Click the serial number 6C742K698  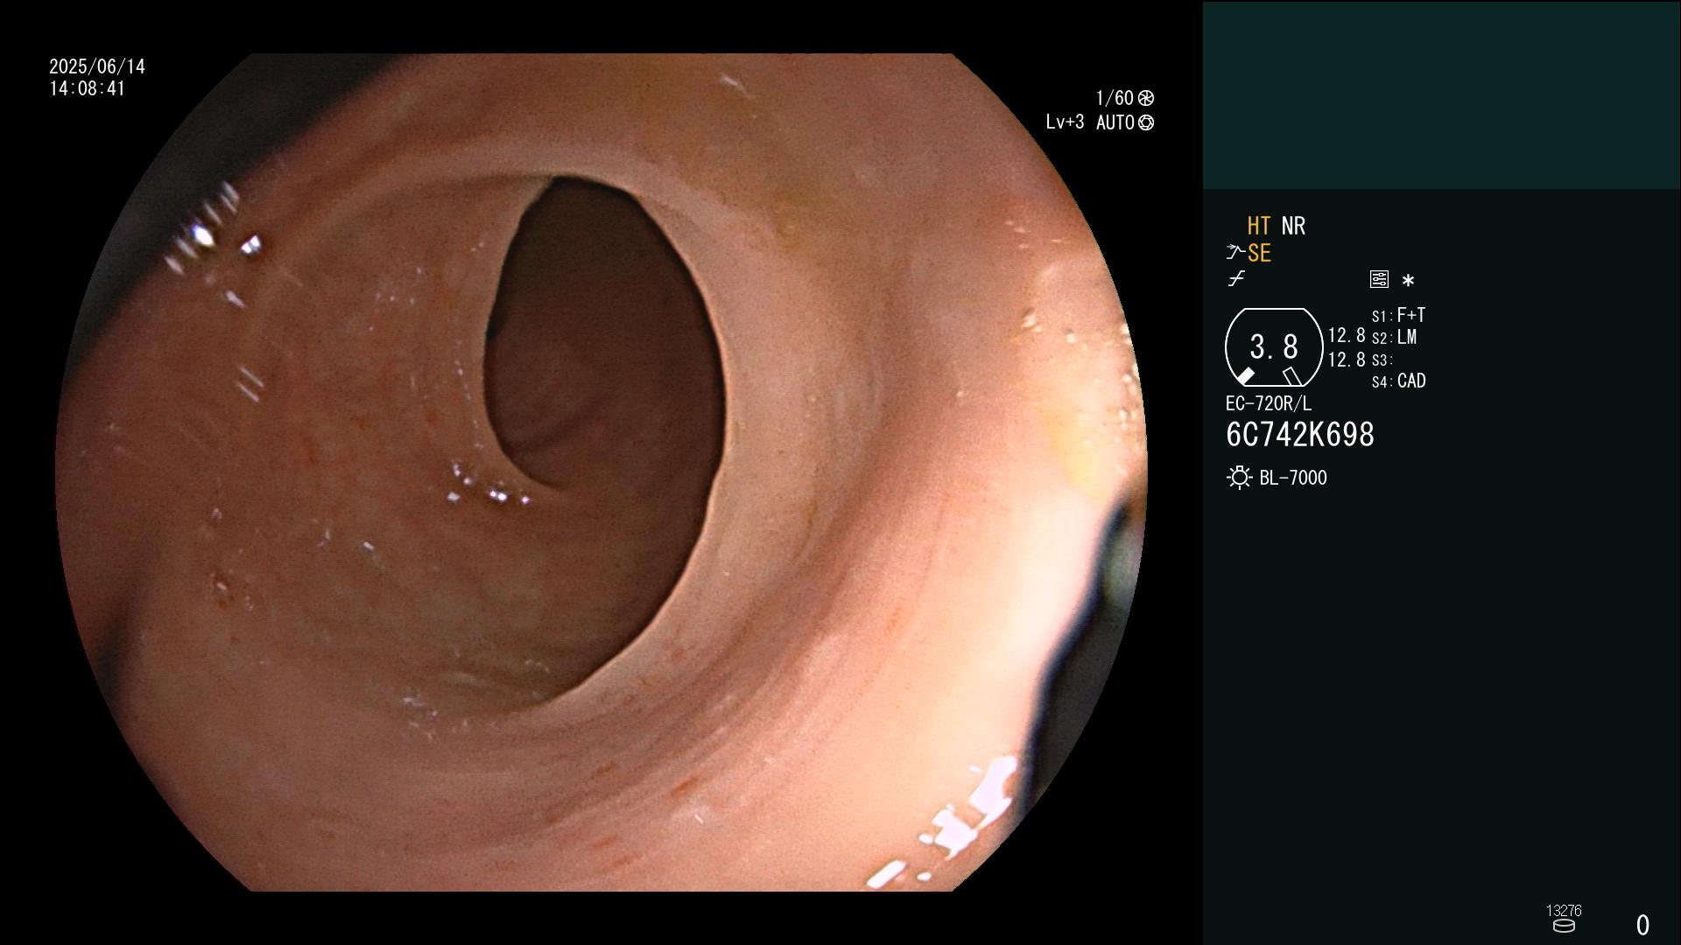point(1300,435)
